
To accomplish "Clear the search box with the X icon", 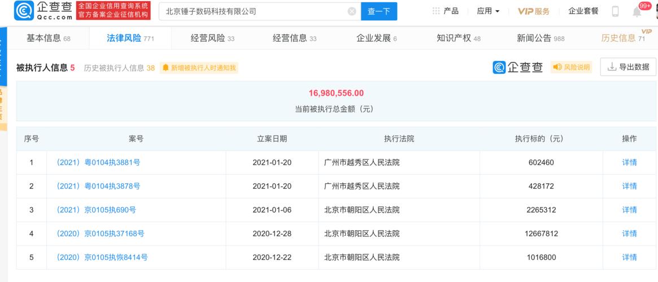I will (x=352, y=11).
